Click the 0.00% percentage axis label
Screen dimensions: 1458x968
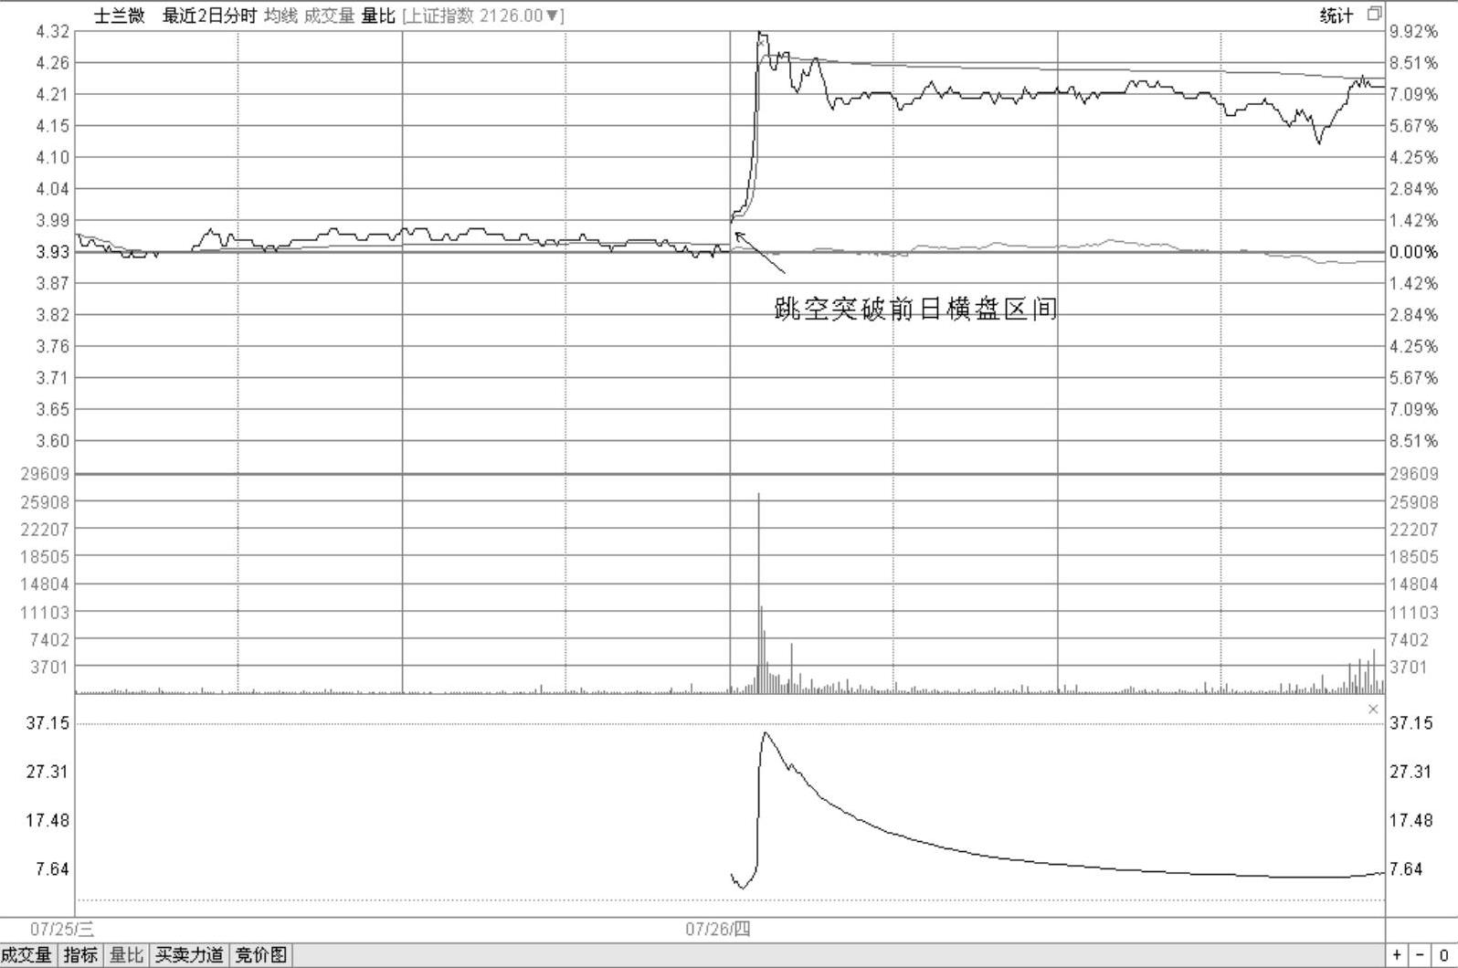(x=1414, y=251)
